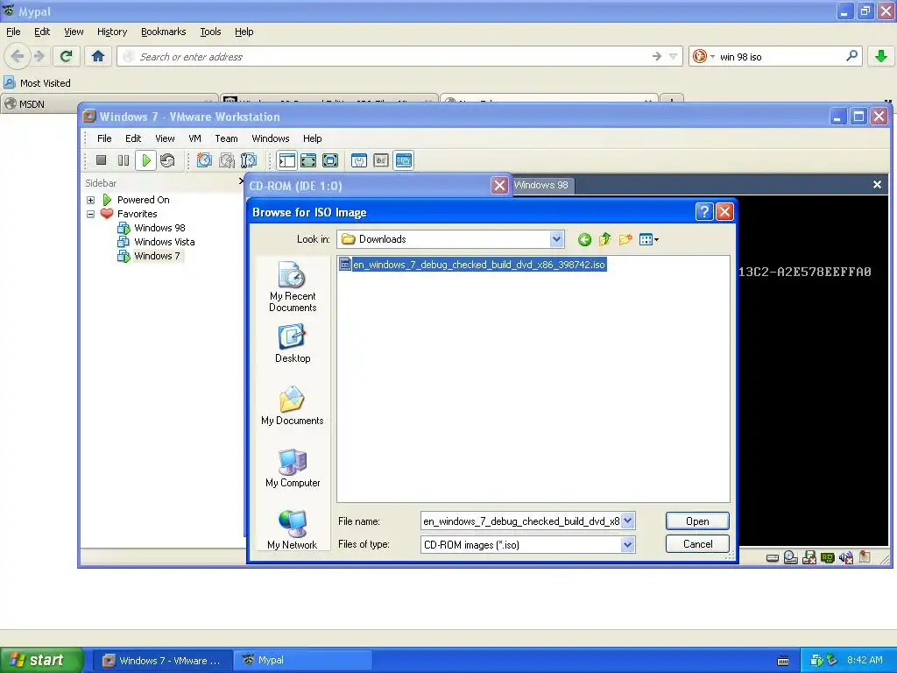Screen dimensions: 897x673
Task: Open the Files of type dropdown
Action: point(627,544)
